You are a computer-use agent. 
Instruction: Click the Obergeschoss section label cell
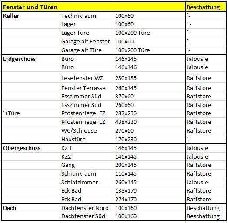click(31, 148)
